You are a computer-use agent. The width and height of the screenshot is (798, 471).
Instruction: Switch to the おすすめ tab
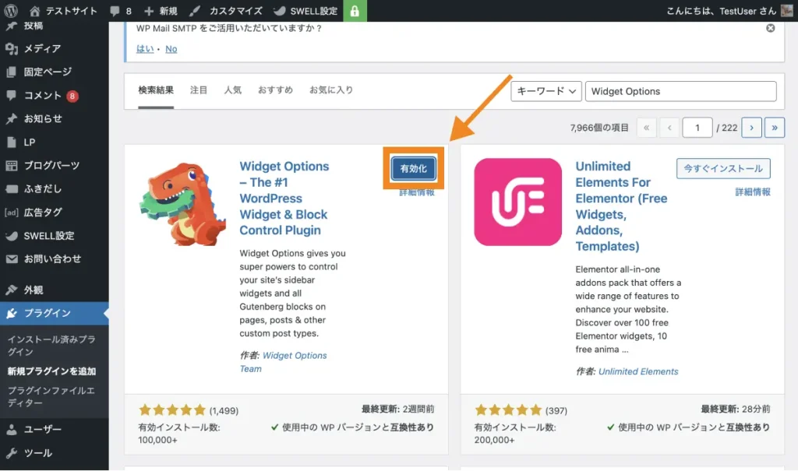tap(275, 90)
